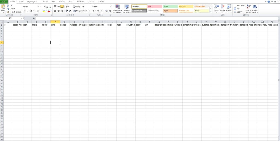Select column header F

pos(55,22)
